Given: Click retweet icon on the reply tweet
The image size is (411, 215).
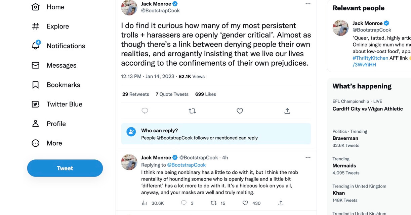Looking at the screenshot, I should (213, 203).
